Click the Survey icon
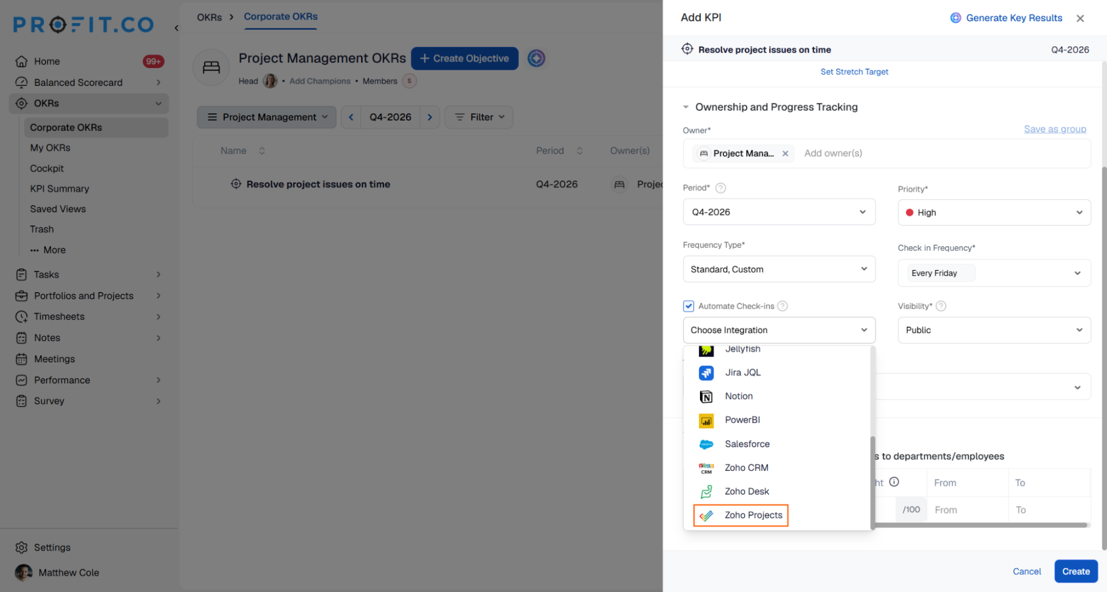1107x592 pixels. pyautogui.click(x=22, y=401)
